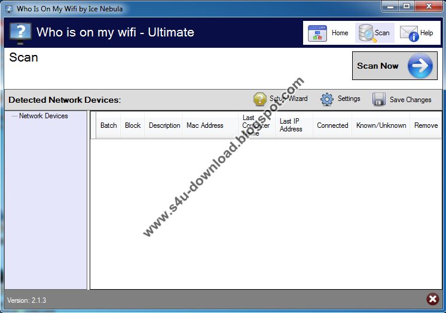446x313 pixels.
Task: Open the Help envelope info icon
Action: [x=410, y=33]
